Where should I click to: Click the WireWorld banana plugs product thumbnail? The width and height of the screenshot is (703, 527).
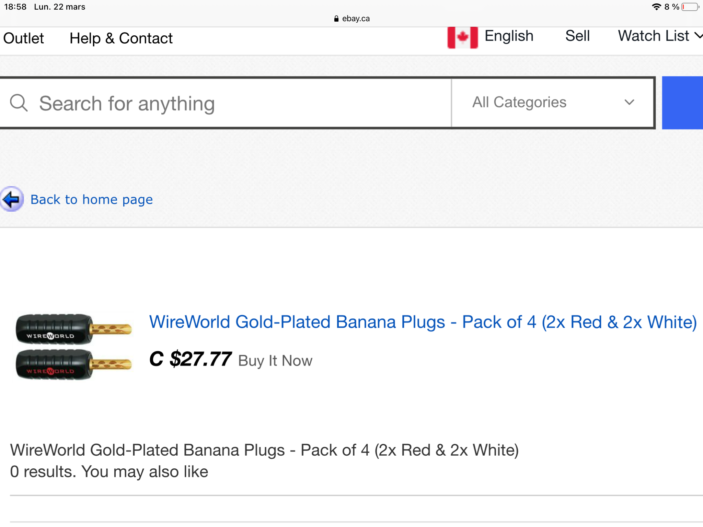click(73, 347)
